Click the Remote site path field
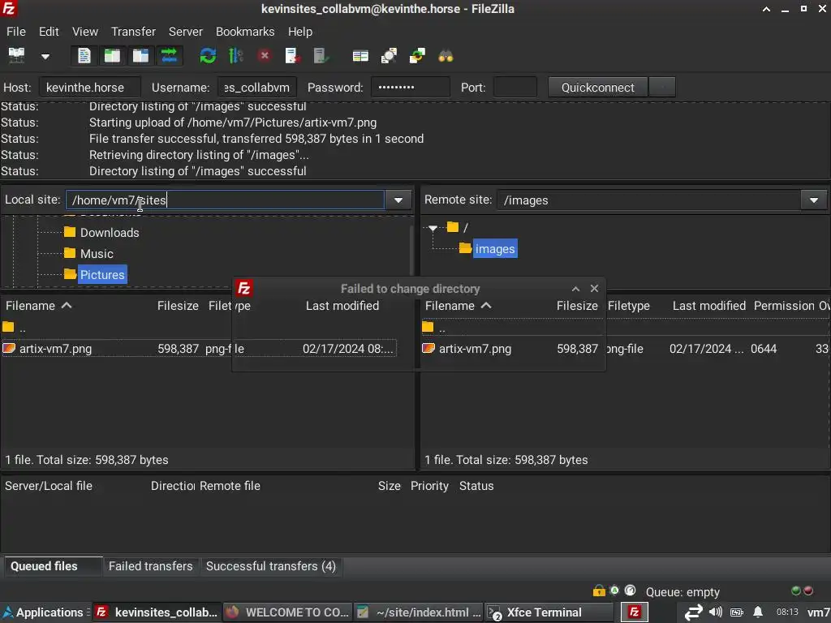Image resolution: width=831 pixels, height=623 pixels. point(648,200)
